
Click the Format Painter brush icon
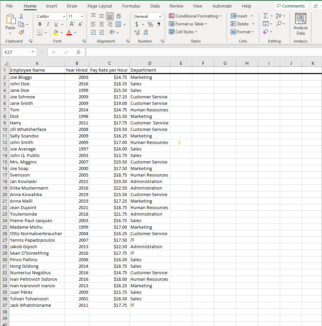(x=21, y=32)
